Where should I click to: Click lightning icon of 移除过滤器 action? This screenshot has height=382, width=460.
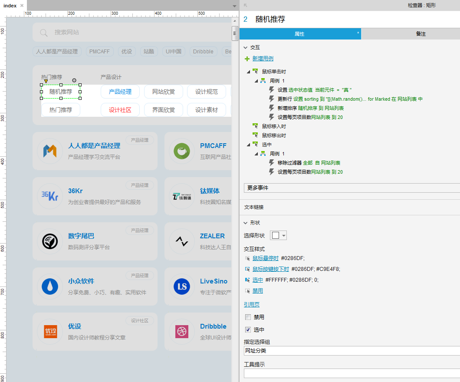pos(272,162)
